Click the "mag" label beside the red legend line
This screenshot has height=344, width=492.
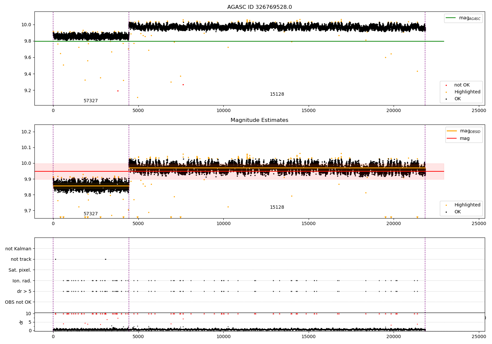pyautogui.click(x=465, y=139)
